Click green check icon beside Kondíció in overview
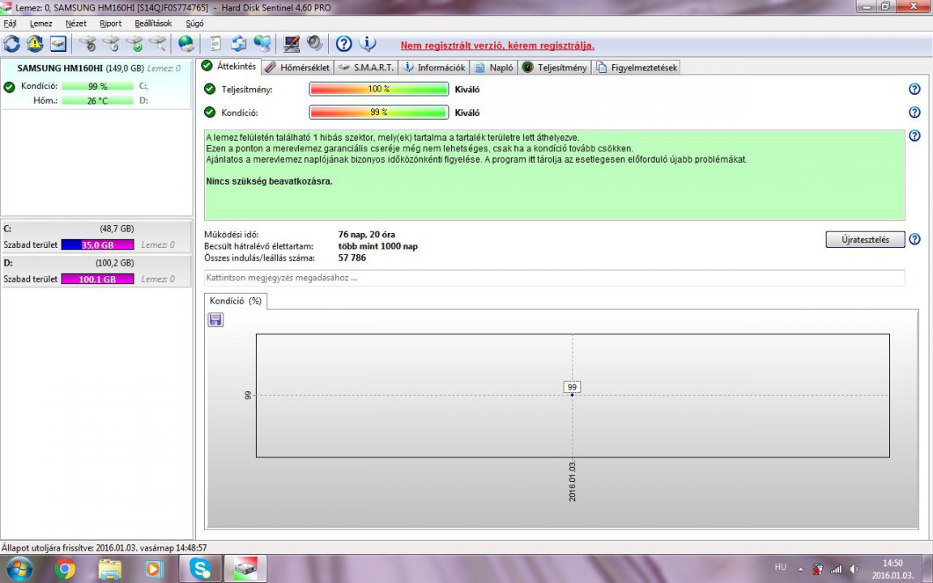 point(210,113)
